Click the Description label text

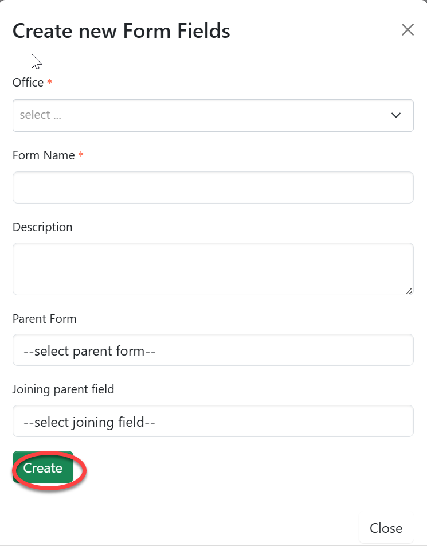pyautogui.click(x=42, y=227)
